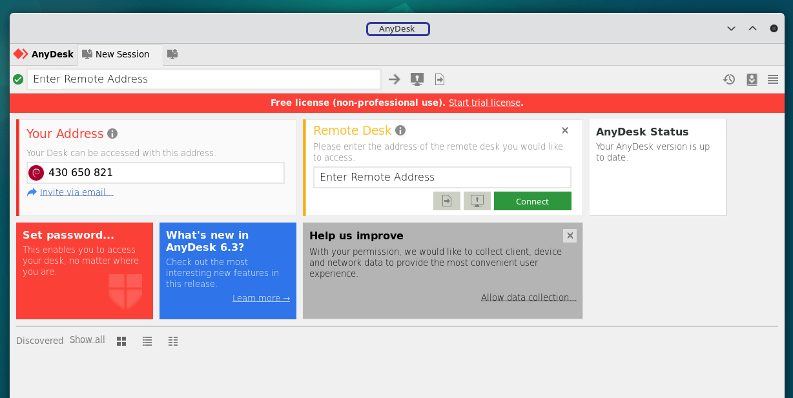The width and height of the screenshot is (793, 398).
Task: Switch Discovered view to tile grid
Action: pos(121,341)
